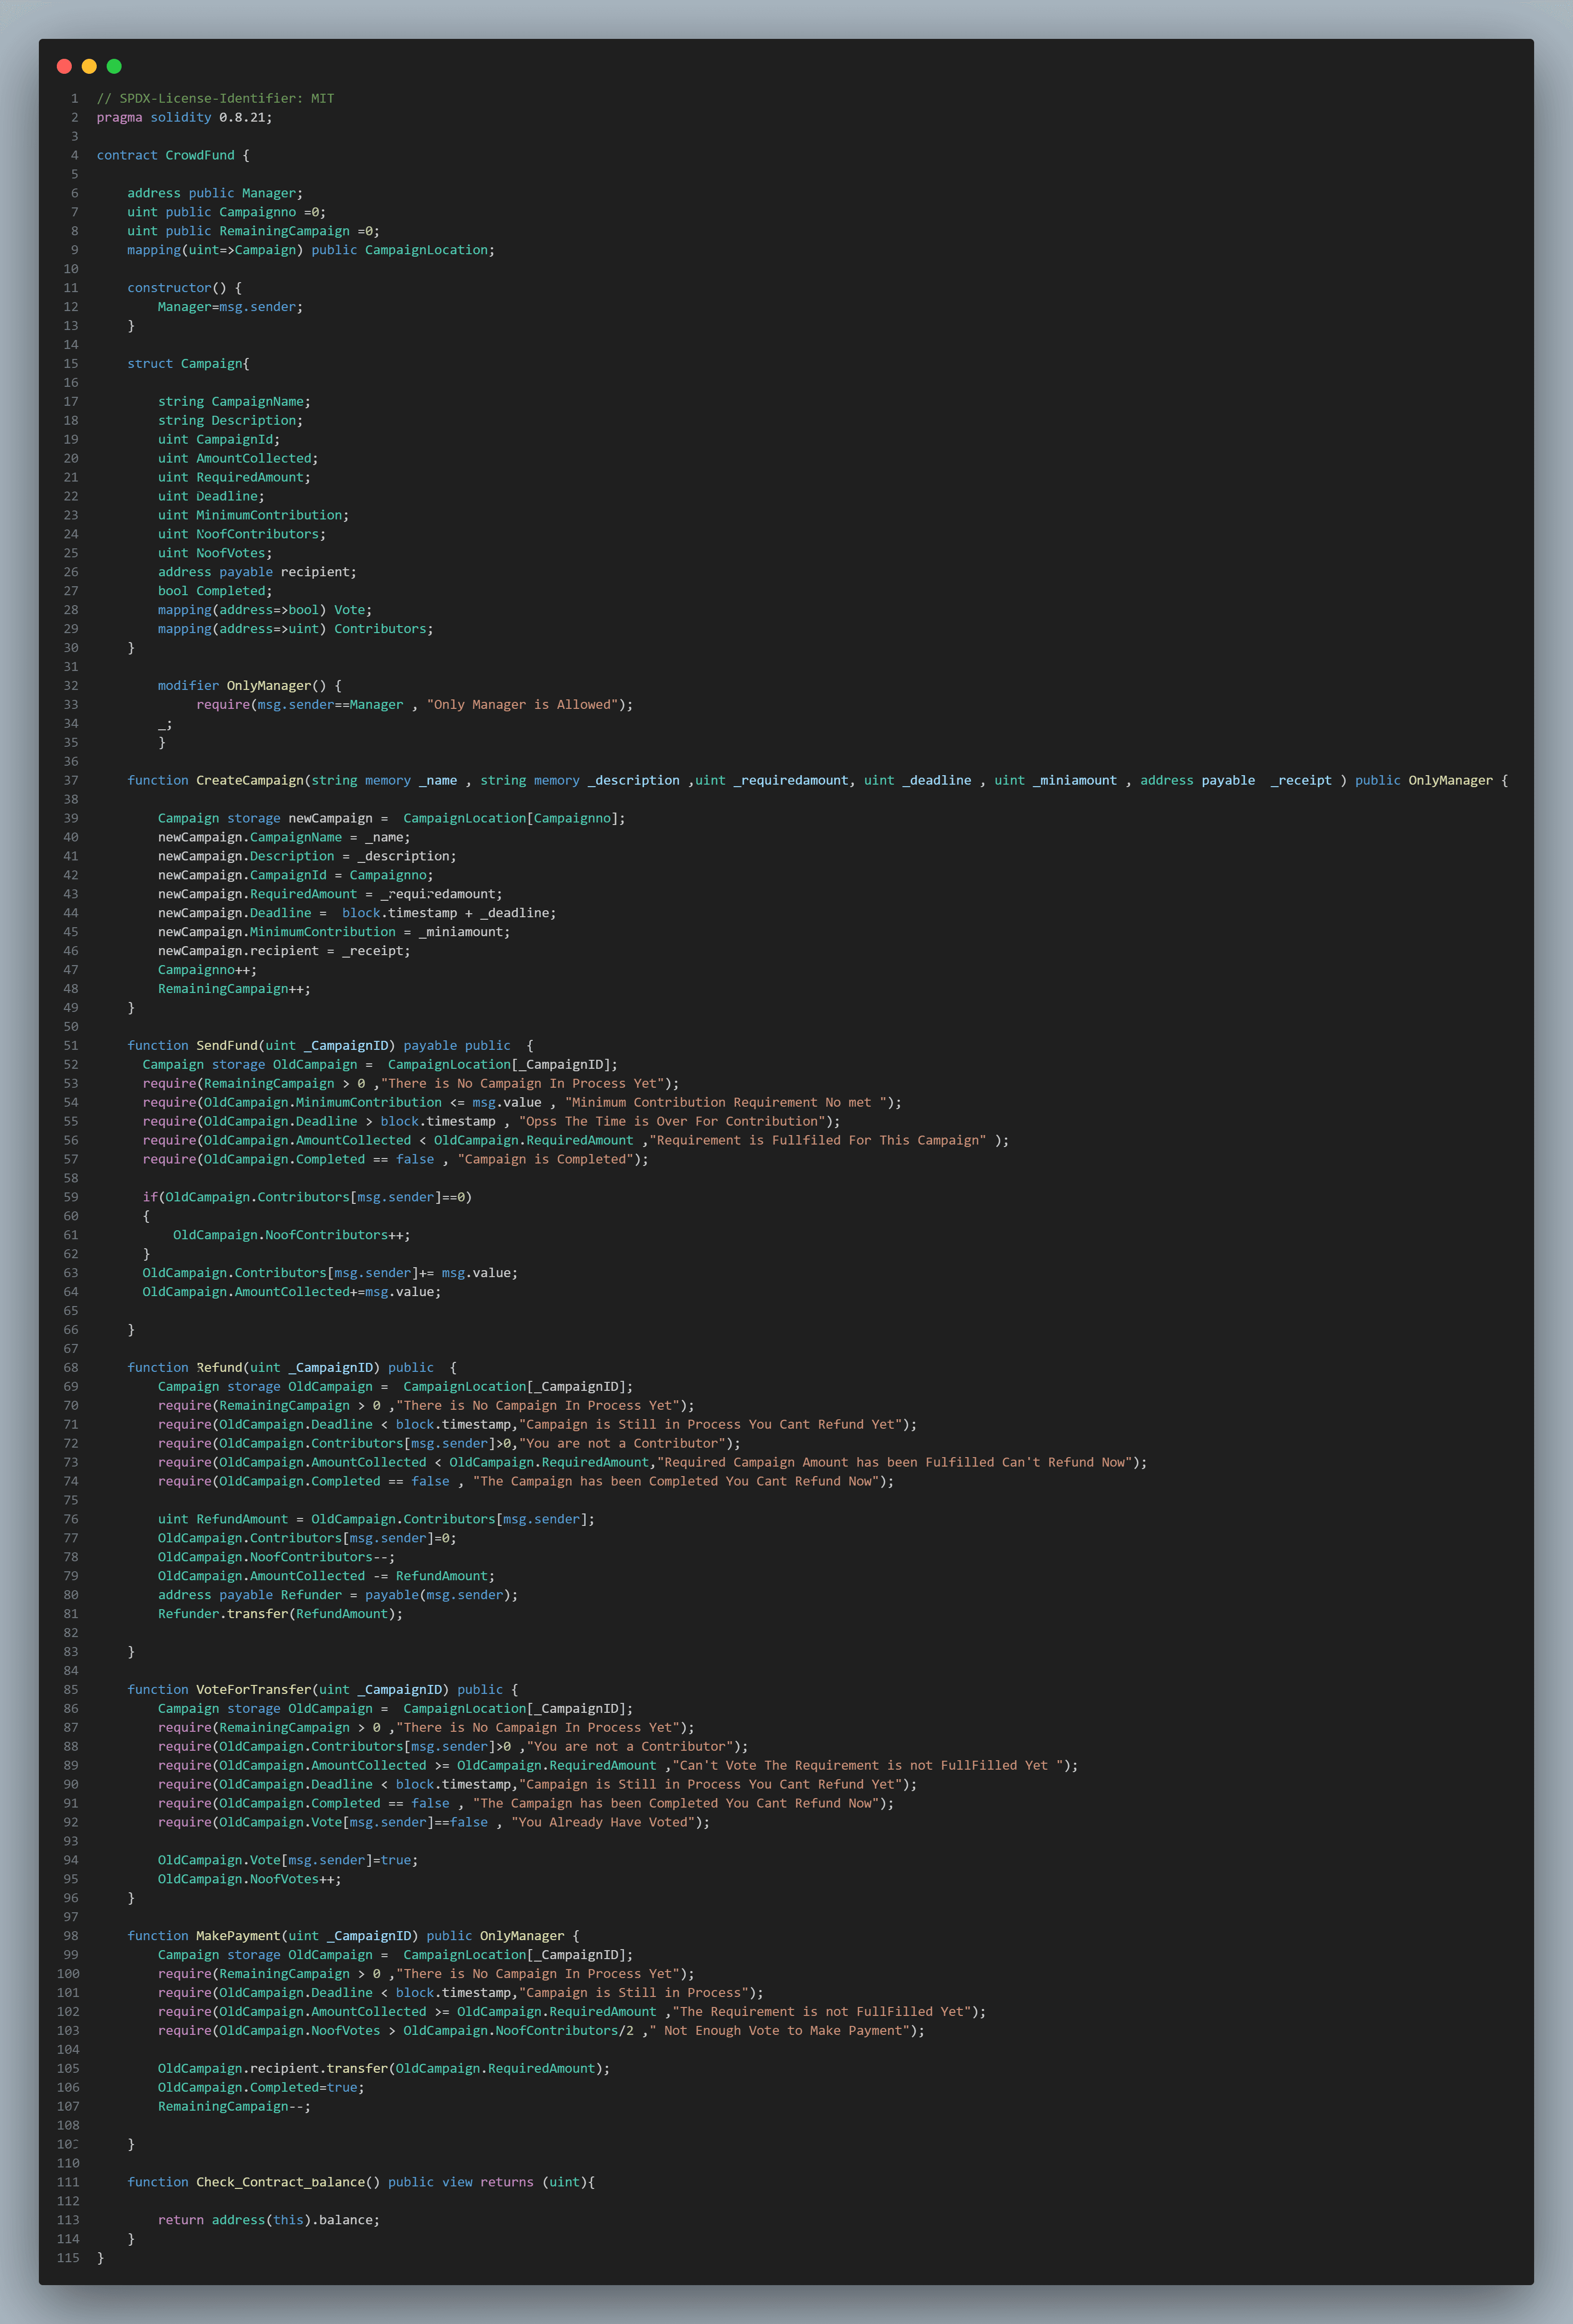
Task: Click line number 37 in gutter
Action: click(x=70, y=780)
